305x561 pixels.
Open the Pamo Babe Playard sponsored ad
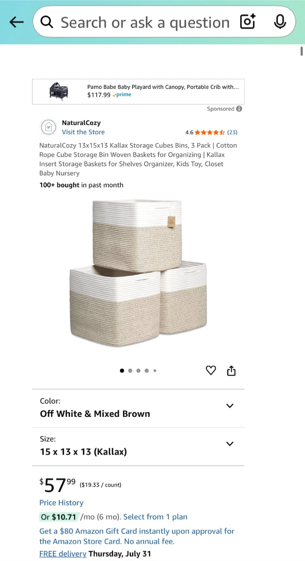click(138, 92)
